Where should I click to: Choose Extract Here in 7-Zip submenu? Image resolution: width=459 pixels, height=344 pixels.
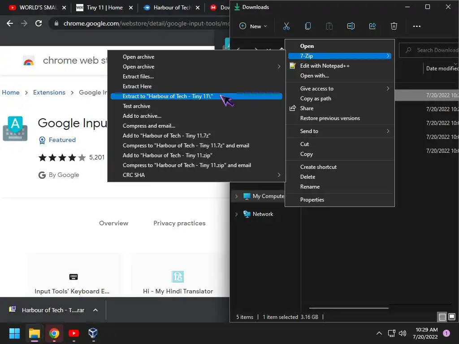[x=196, y=86]
